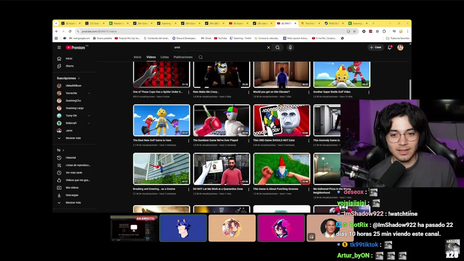The height and width of the screenshot is (261, 464).
Task: Open 'Soarinng - Twitch' bookmark
Action: (240, 38)
